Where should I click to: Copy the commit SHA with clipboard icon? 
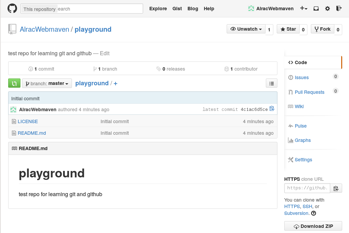(x=272, y=109)
